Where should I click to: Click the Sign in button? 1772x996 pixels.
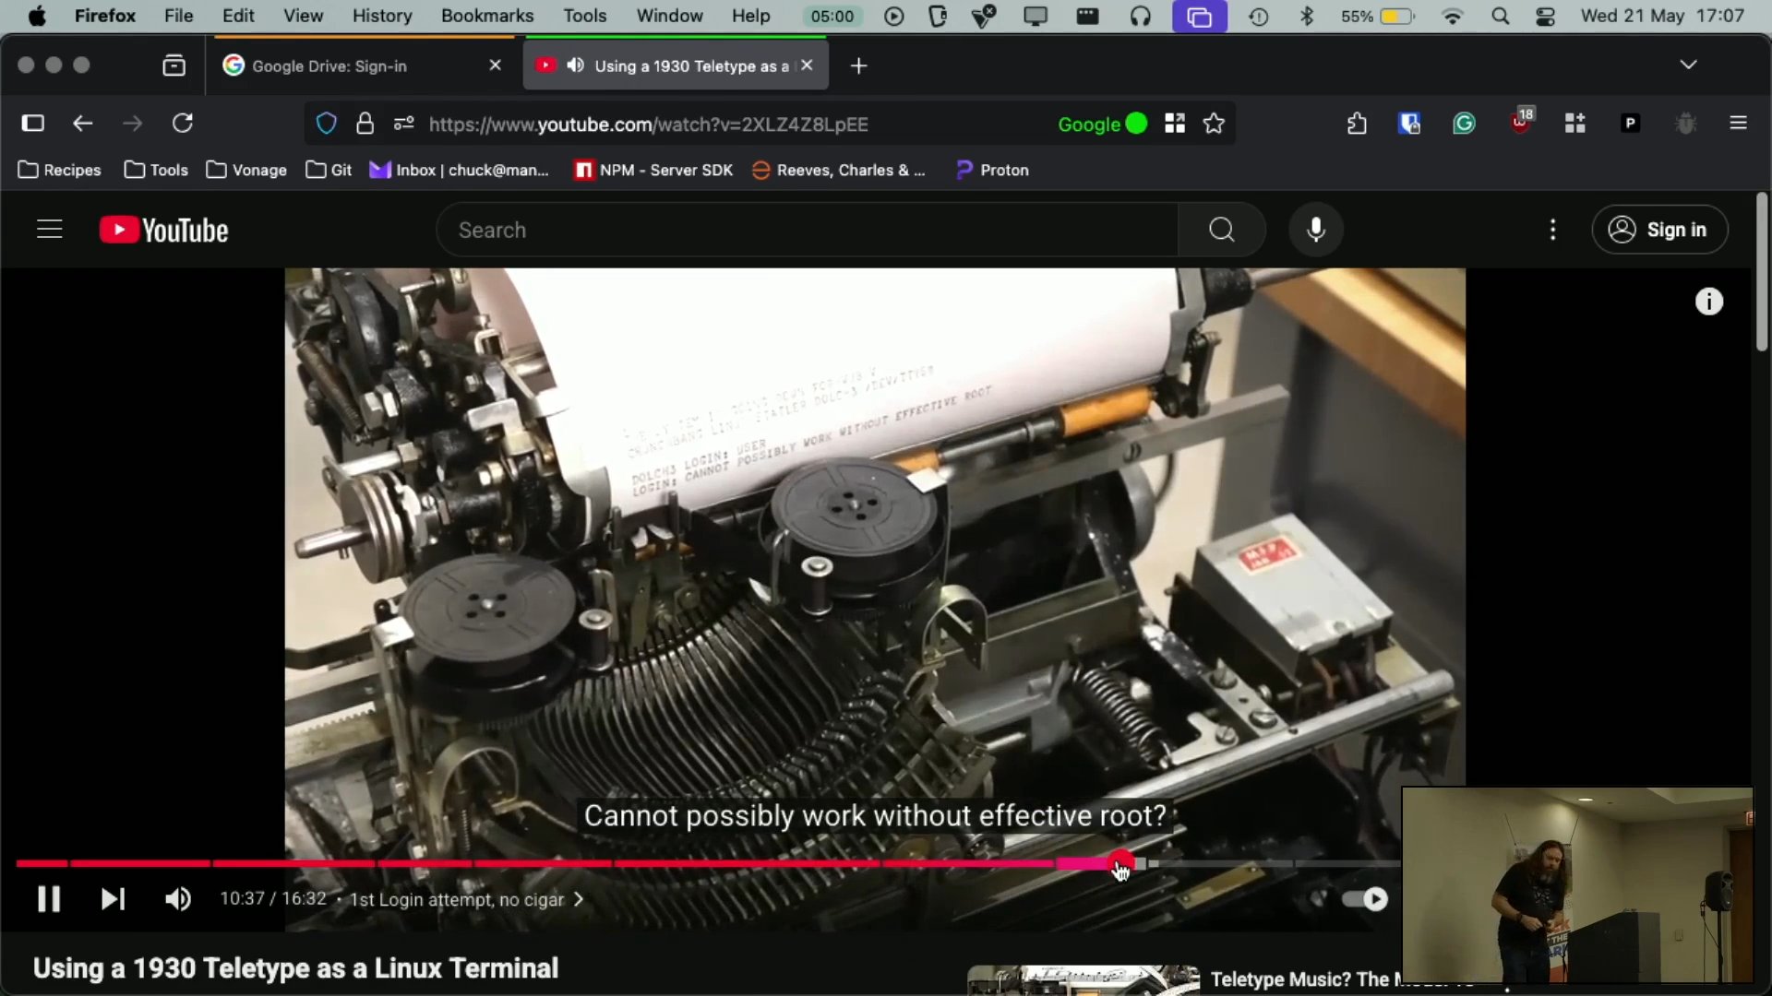tap(1659, 230)
